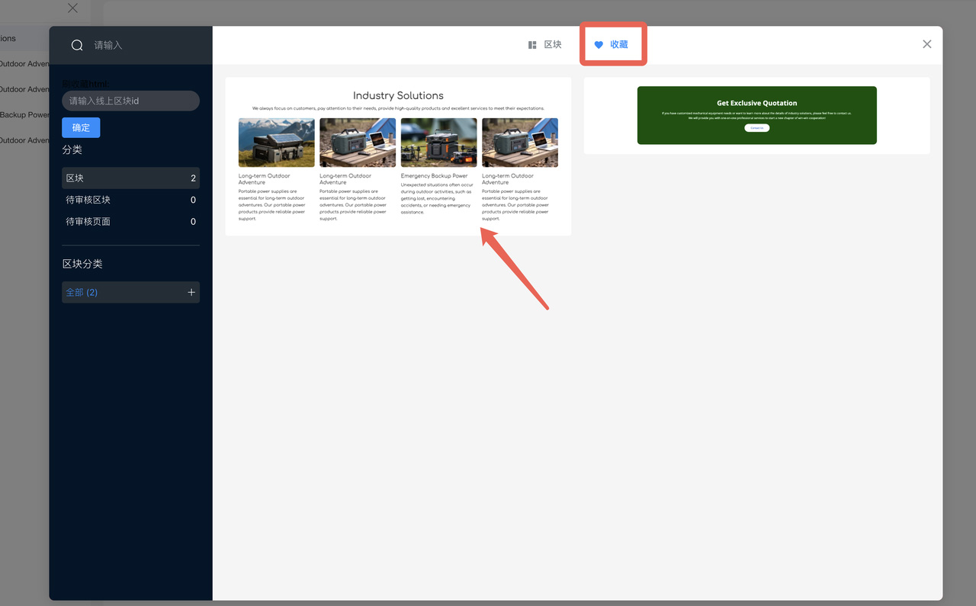Screen dimensions: 976x606
Task: Click the 请输入线上区块id input field
Action: [130, 101]
